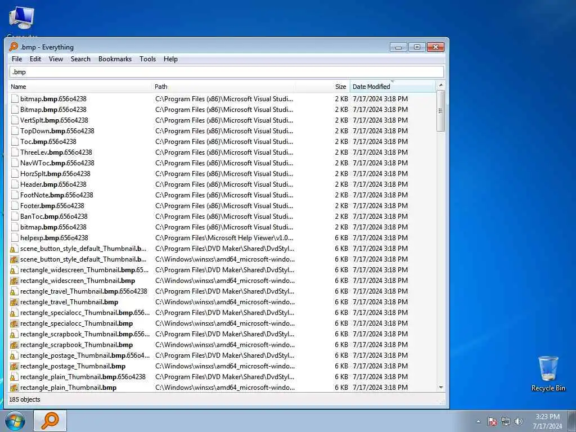Open the Help menu
The height and width of the screenshot is (432, 576).
(170, 59)
